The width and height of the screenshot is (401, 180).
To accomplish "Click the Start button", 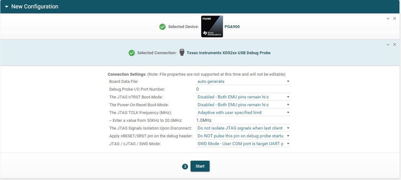I will [200, 166].
